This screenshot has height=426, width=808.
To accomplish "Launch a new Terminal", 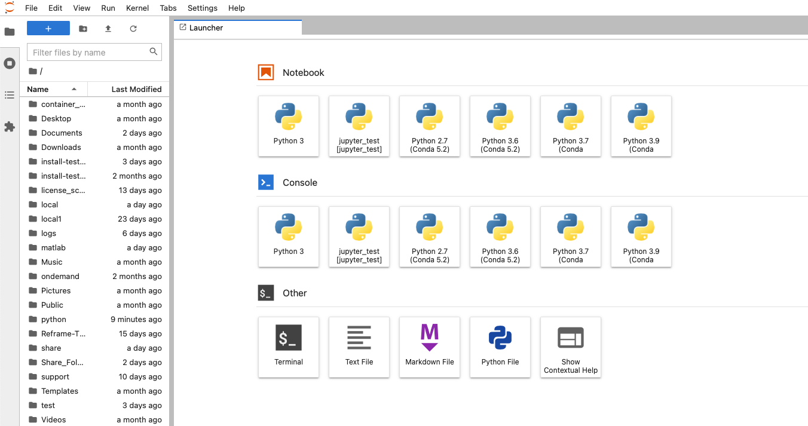I will [x=289, y=347].
